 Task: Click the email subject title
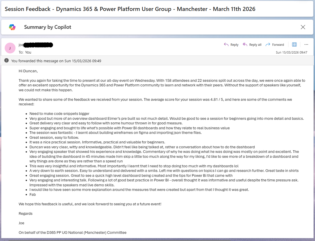click(130, 9)
